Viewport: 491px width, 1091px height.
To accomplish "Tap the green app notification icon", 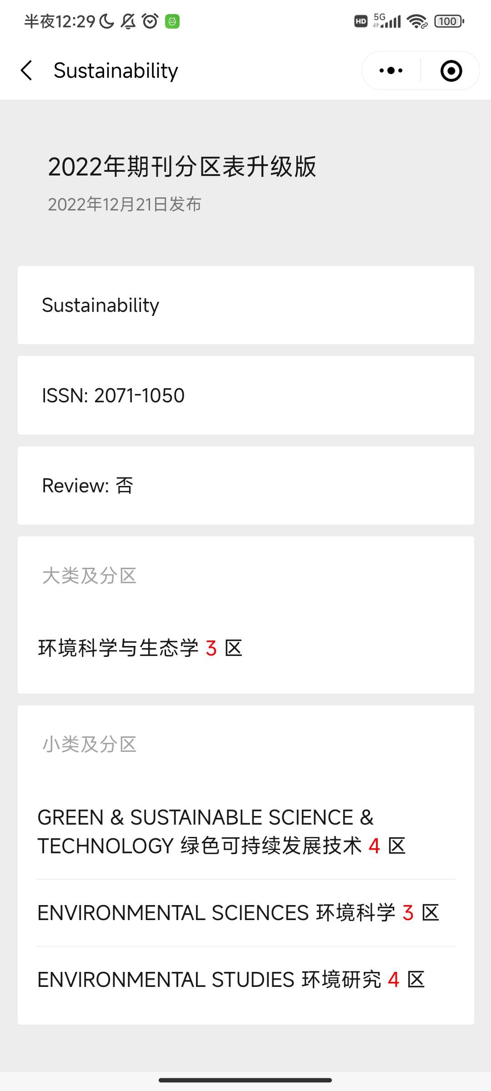I will [x=172, y=21].
